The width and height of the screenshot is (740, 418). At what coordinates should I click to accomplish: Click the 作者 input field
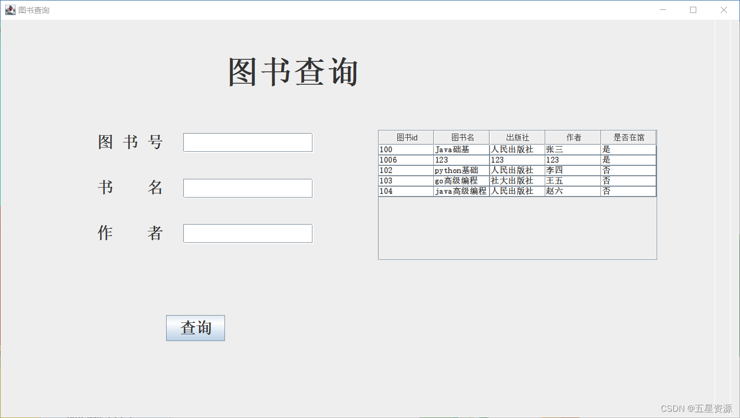(247, 233)
